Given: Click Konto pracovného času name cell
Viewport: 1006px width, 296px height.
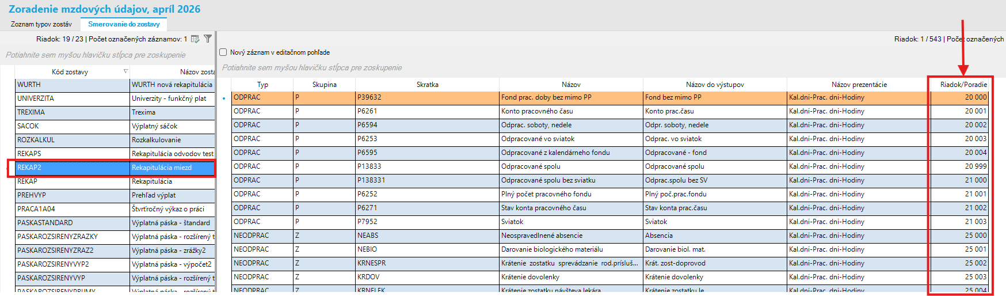Looking at the screenshot, I should 571,111.
